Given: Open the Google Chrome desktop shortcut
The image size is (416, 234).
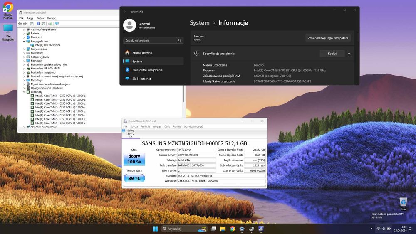Looking at the screenshot, I should click(8, 11).
